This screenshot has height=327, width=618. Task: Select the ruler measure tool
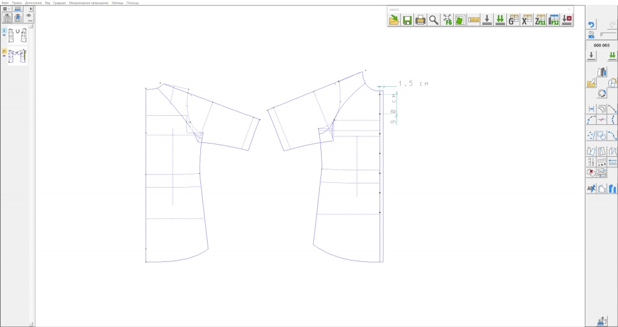tap(473, 20)
